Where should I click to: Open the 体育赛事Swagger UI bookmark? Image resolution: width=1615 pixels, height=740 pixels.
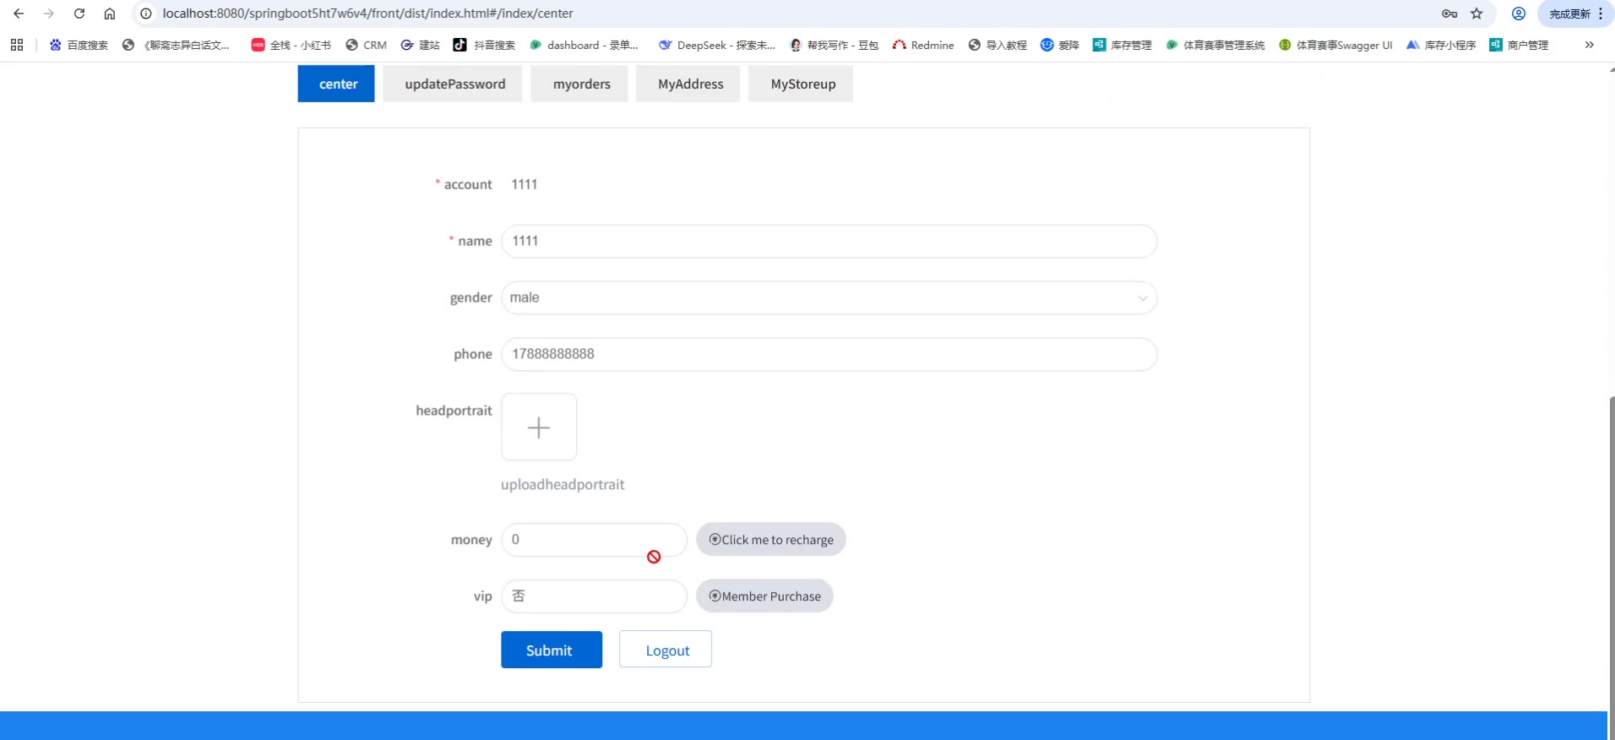(x=1335, y=45)
